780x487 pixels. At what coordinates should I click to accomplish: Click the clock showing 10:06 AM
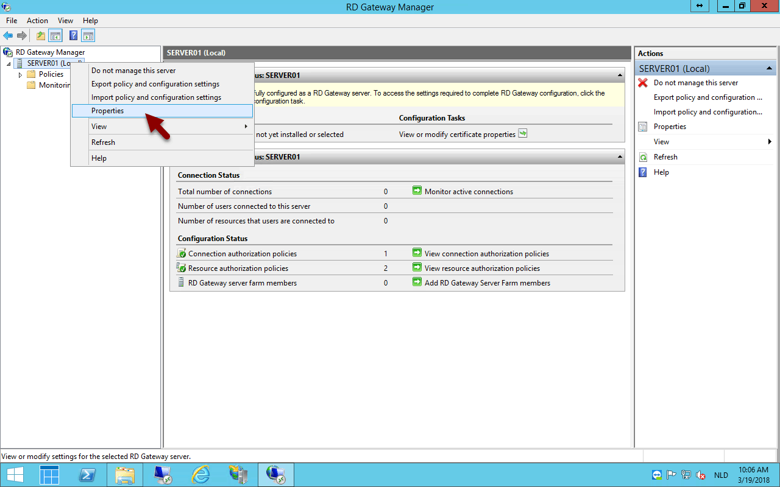[x=753, y=470]
